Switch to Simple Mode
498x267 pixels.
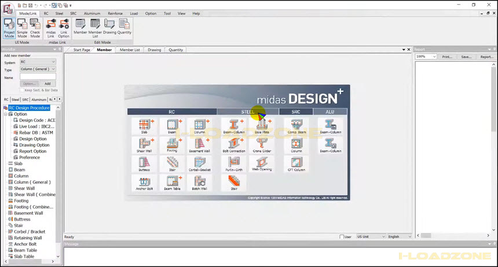coord(22,28)
